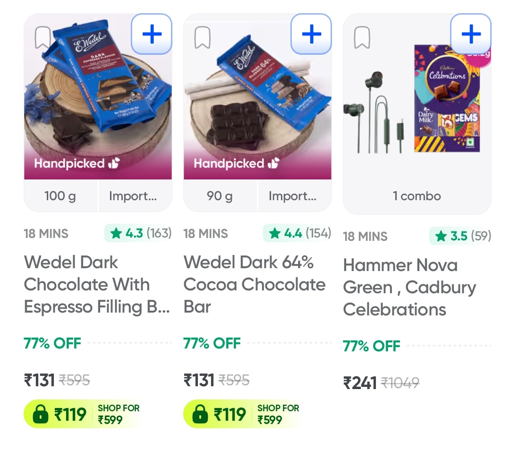Tap lock icon on first ₹119 offer

(41, 415)
